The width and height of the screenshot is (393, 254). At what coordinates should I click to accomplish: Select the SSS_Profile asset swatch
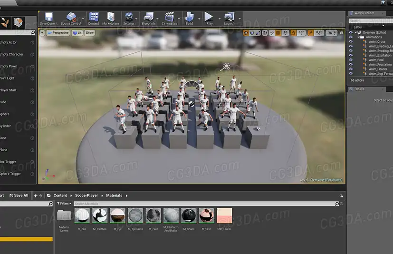tap(224, 215)
